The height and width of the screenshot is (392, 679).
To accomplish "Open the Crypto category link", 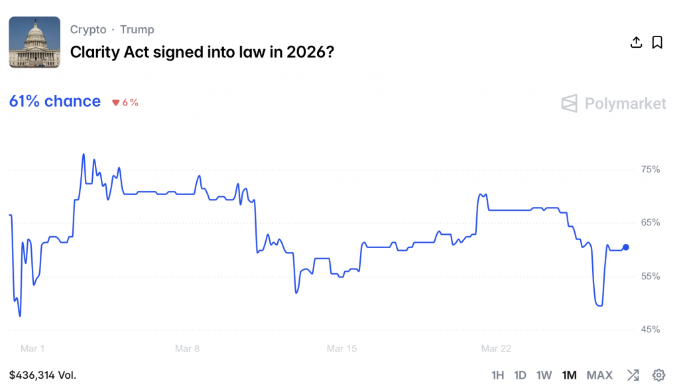I will click(88, 30).
